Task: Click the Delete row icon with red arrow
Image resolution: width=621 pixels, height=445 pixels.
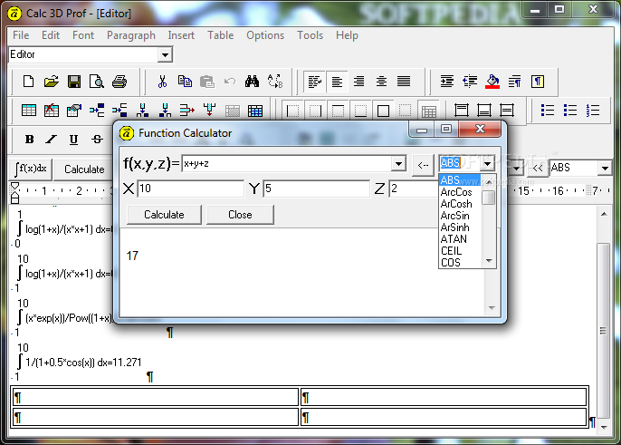Action: [210, 111]
